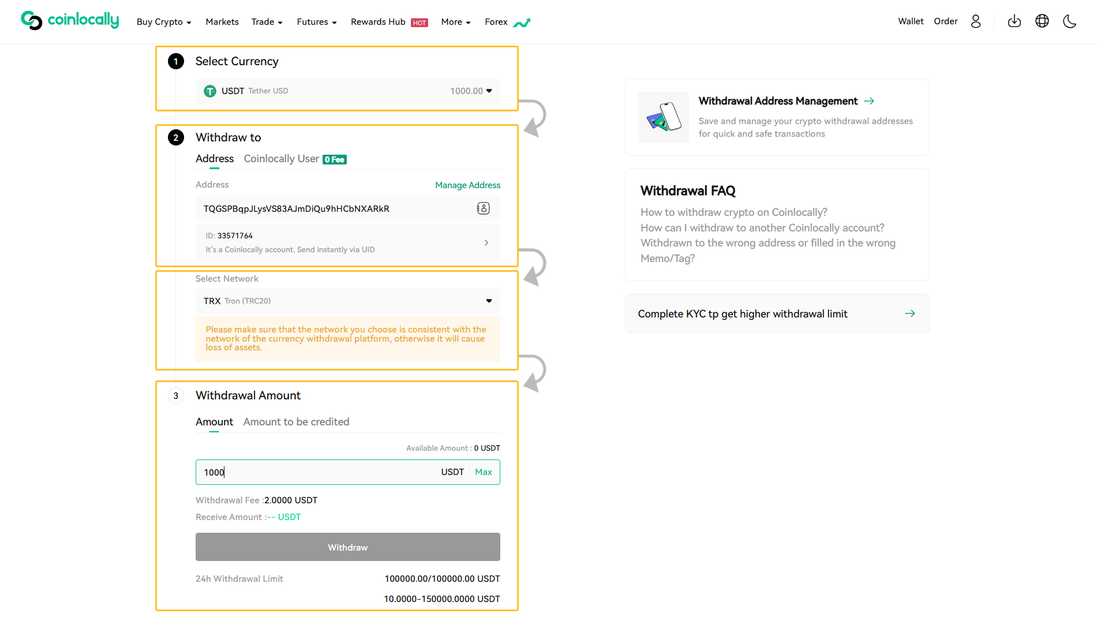Image resolution: width=1097 pixels, height=632 pixels.
Task: Expand the Futures dropdown menu
Action: point(317,22)
